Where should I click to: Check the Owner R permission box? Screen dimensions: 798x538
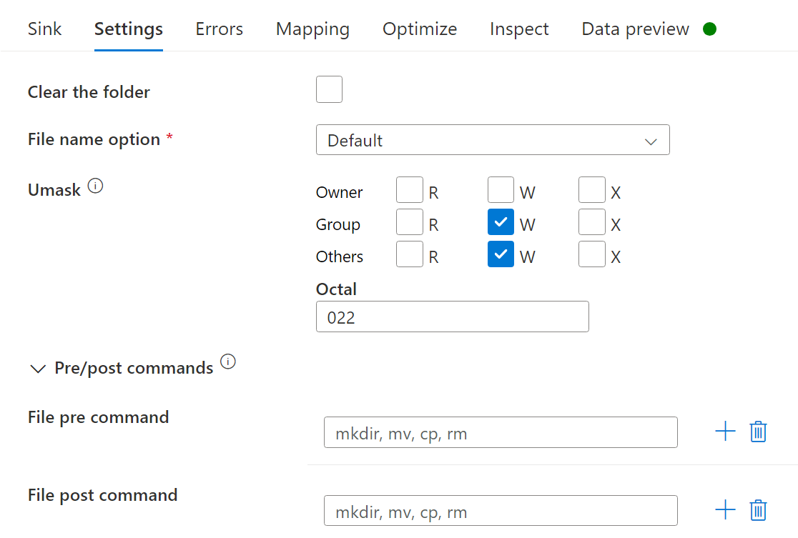click(410, 190)
